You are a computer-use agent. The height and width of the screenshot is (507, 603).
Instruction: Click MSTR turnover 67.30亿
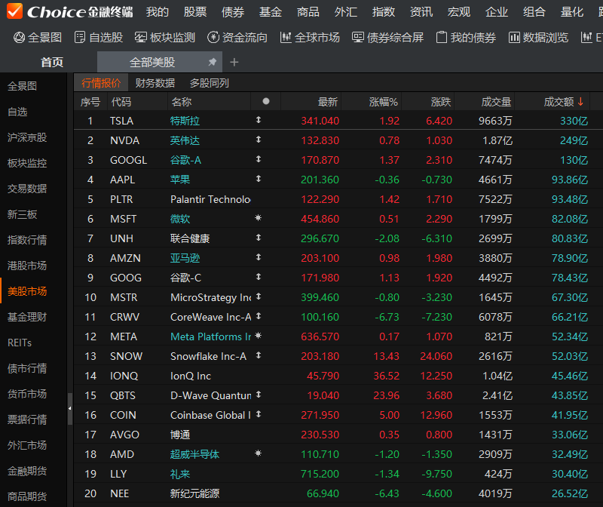570,297
